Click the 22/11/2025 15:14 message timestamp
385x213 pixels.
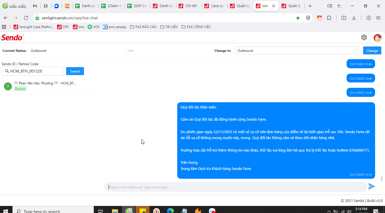(x=361, y=174)
